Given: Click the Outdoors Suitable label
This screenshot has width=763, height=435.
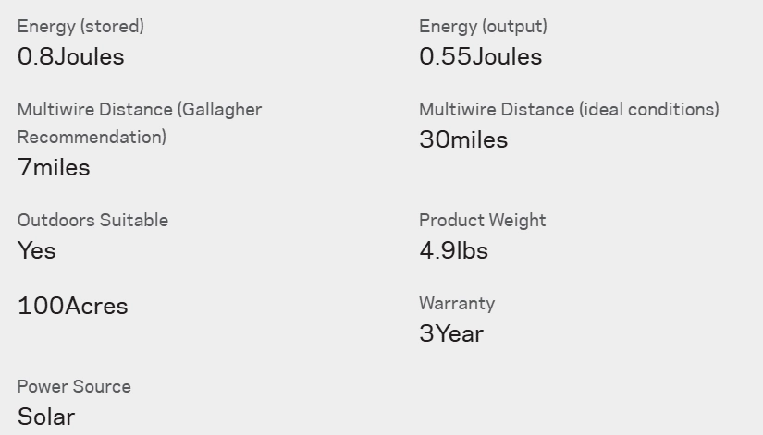Looking at the screenshot, I should (x=92, y=220).
